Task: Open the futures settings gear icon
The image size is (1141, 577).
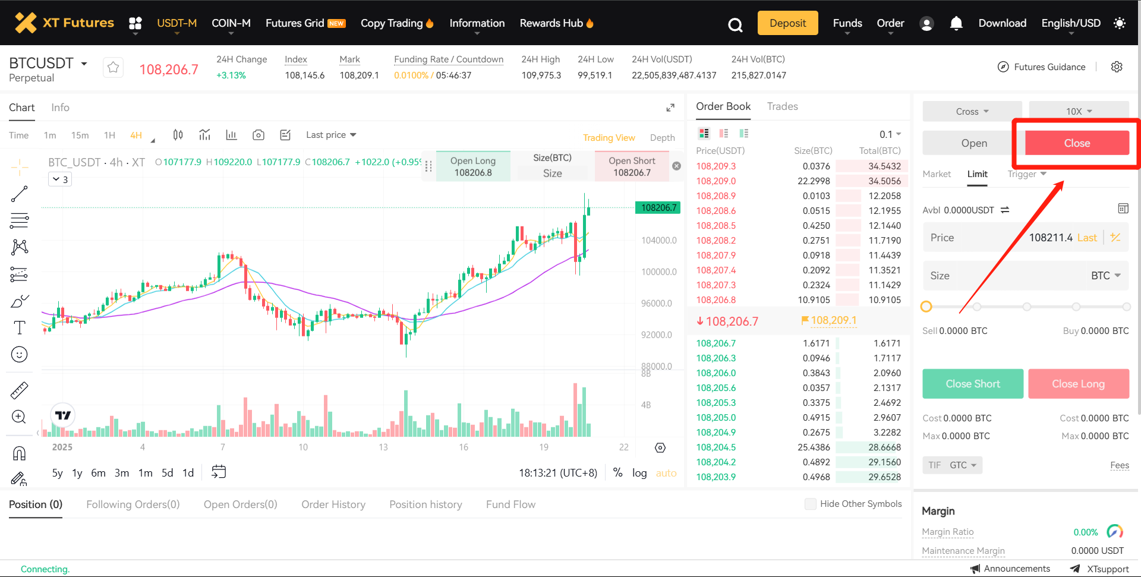Action: pyautogui.click(x=1117, y=67)
